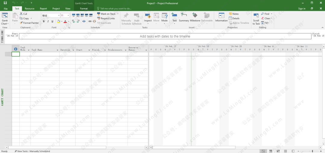The image size is (325, 153).
Task: Open the File menu
Action: coord(6,9)
